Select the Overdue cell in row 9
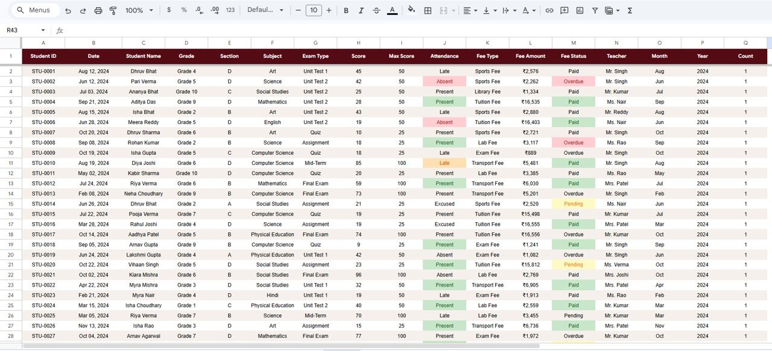 pos(574,143)
